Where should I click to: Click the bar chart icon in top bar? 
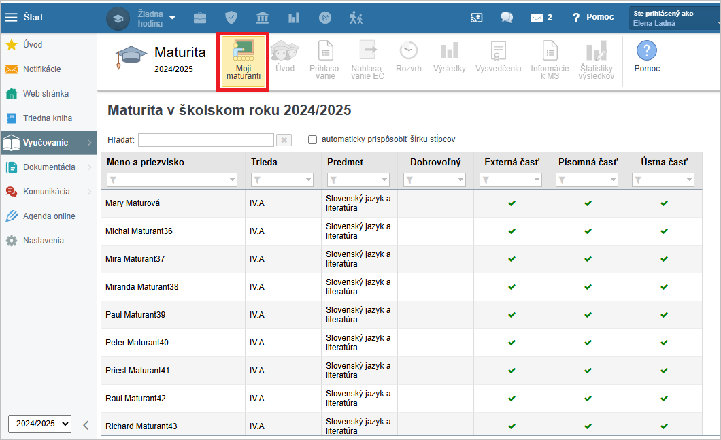coord(294,18)
